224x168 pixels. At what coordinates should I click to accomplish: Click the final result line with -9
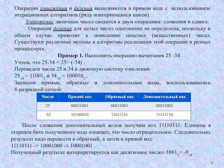click(x=102, y=153)
